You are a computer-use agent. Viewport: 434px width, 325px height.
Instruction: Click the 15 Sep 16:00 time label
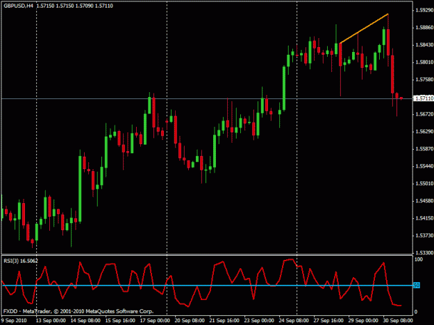120,320
